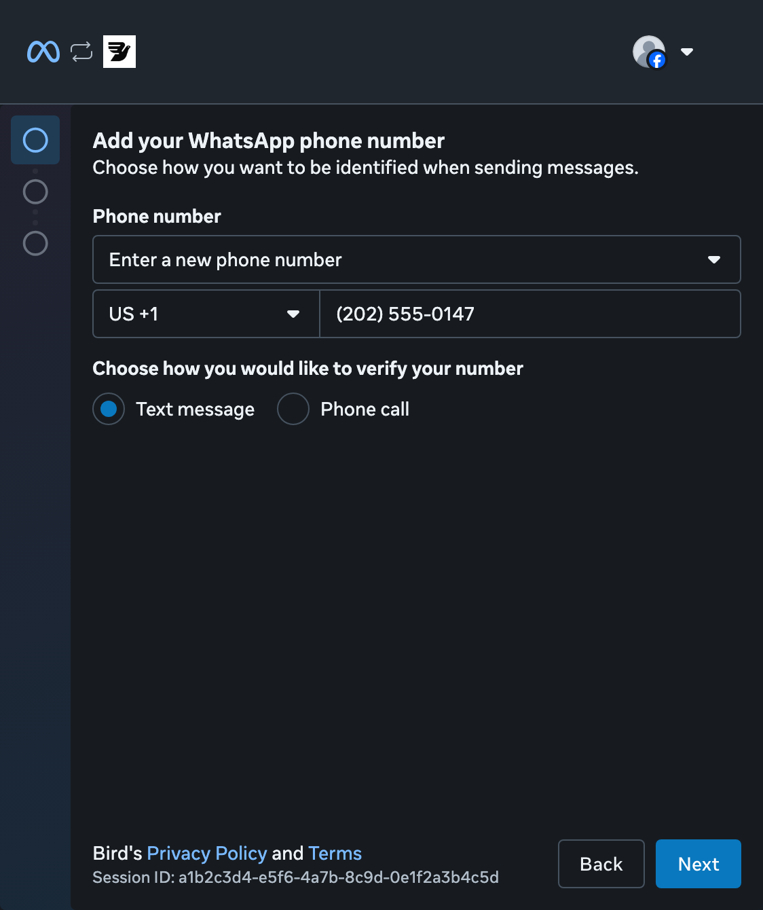Click the Session ID text
This screenshot has width=763, height=910.
(296, 877)
